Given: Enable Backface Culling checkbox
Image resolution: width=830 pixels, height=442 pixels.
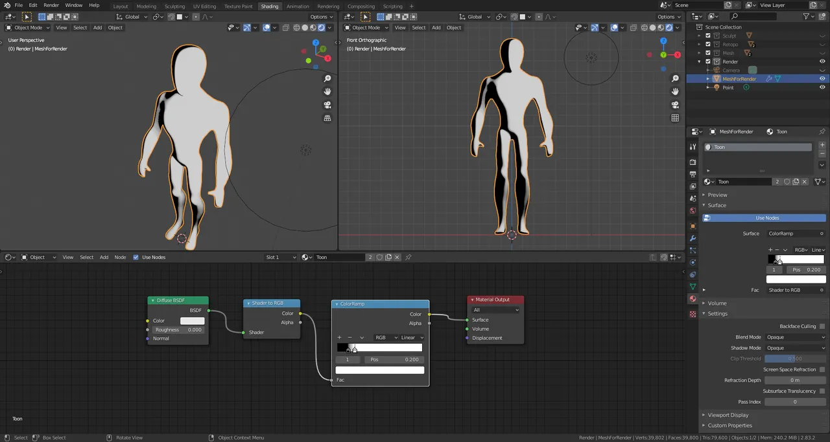Looking at the screenshot, I should click(x=822, y=326).
